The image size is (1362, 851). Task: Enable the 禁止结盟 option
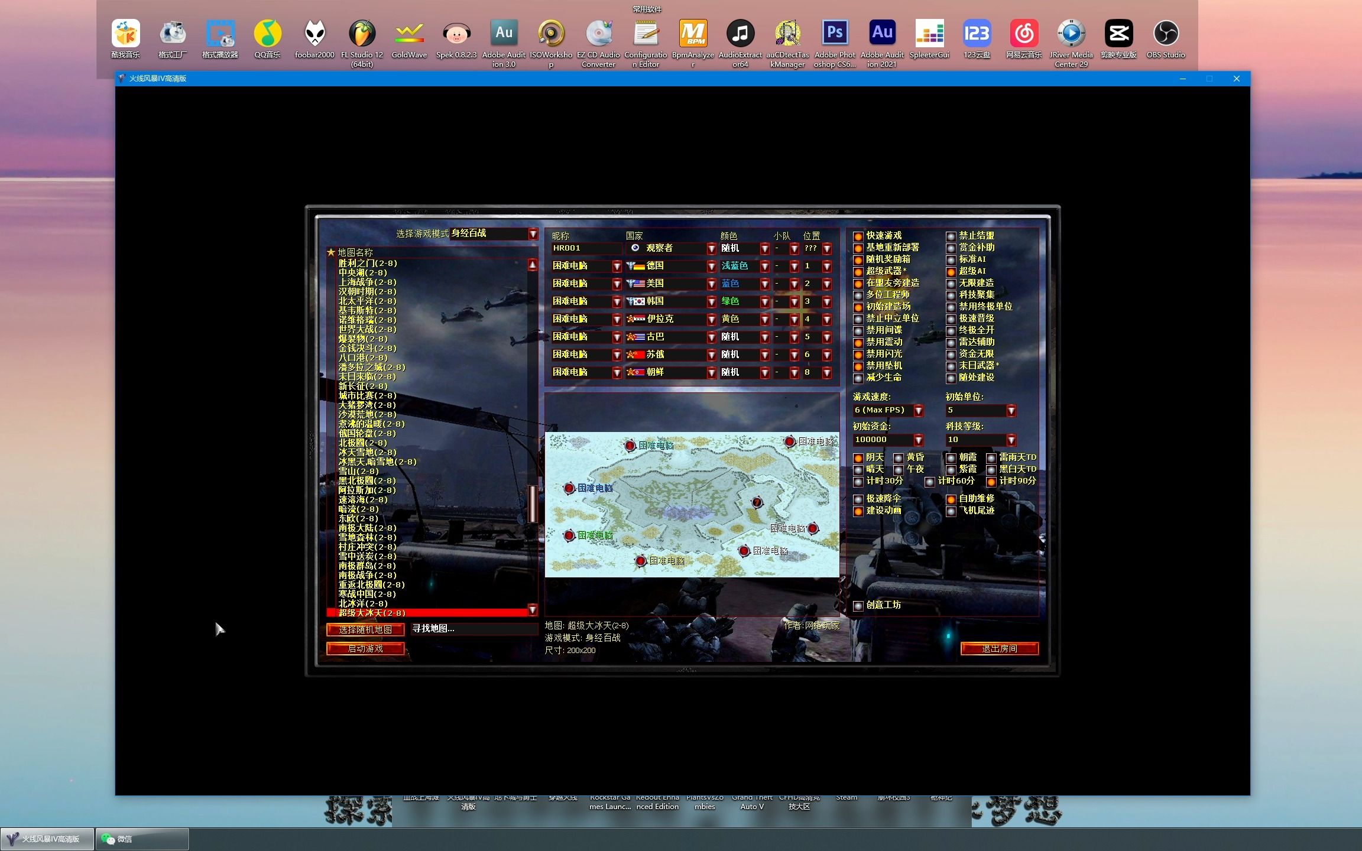pyautogui.click(x=951, y=236)
